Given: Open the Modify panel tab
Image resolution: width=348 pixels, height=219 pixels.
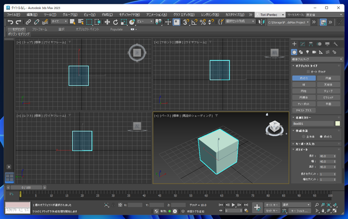Looking at the screenshot, I should point(303,44).
